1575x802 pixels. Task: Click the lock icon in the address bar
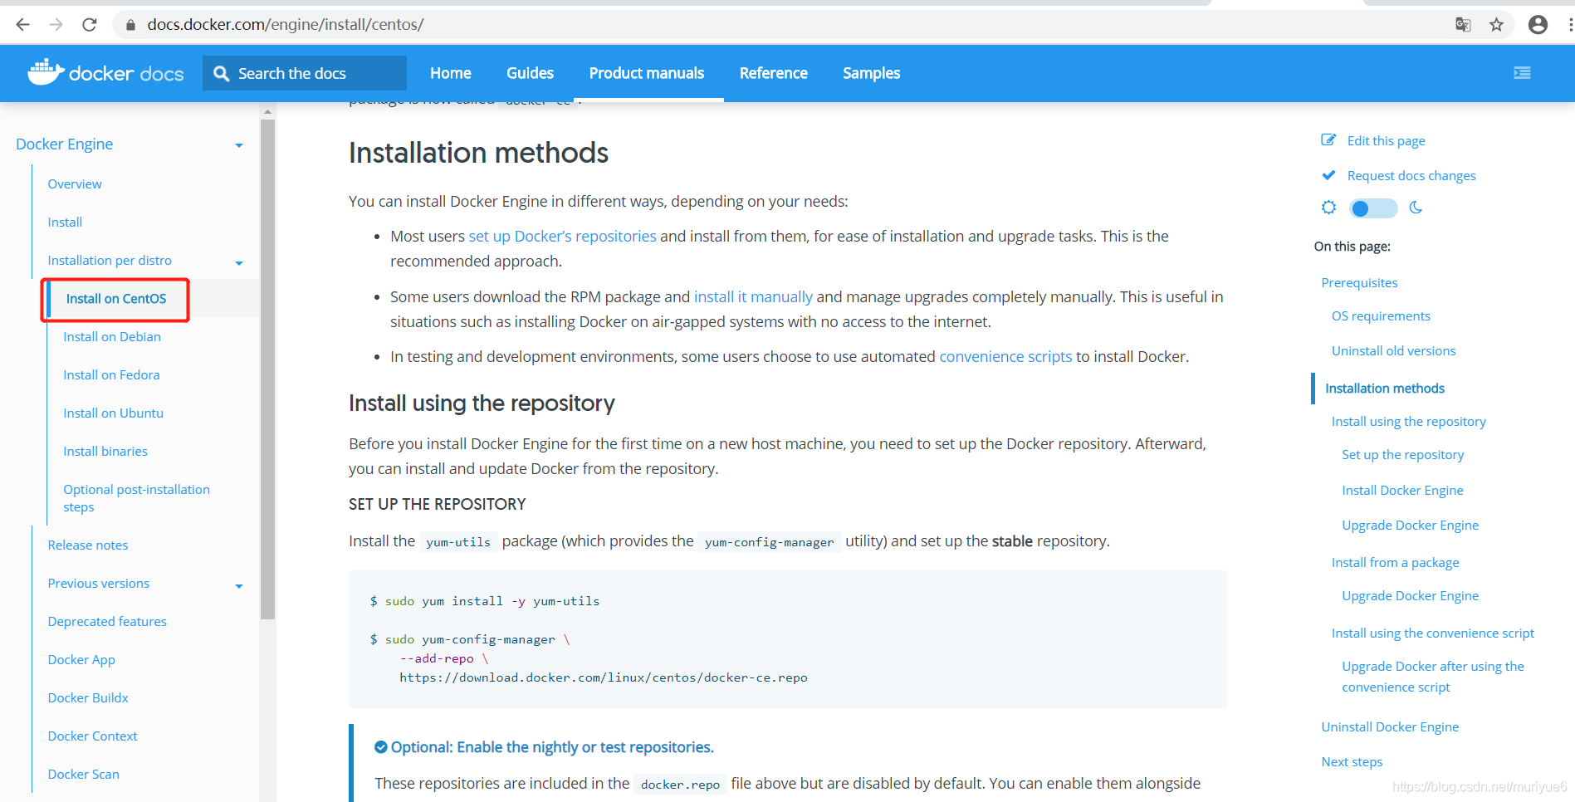(130, 25)
